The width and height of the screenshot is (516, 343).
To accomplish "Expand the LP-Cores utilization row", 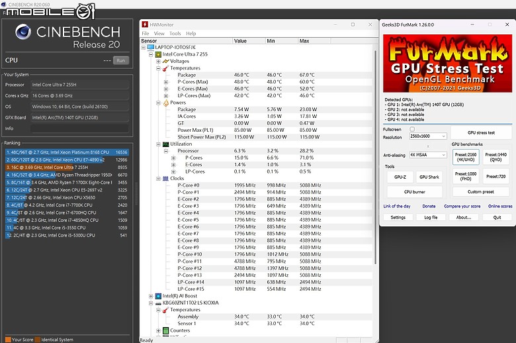I will click(173, 171).
